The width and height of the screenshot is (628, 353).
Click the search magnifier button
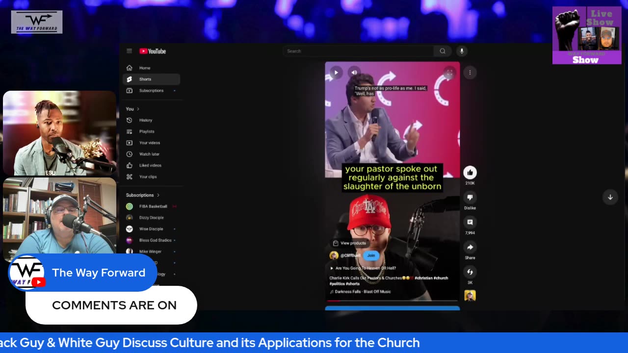(443, 51)
